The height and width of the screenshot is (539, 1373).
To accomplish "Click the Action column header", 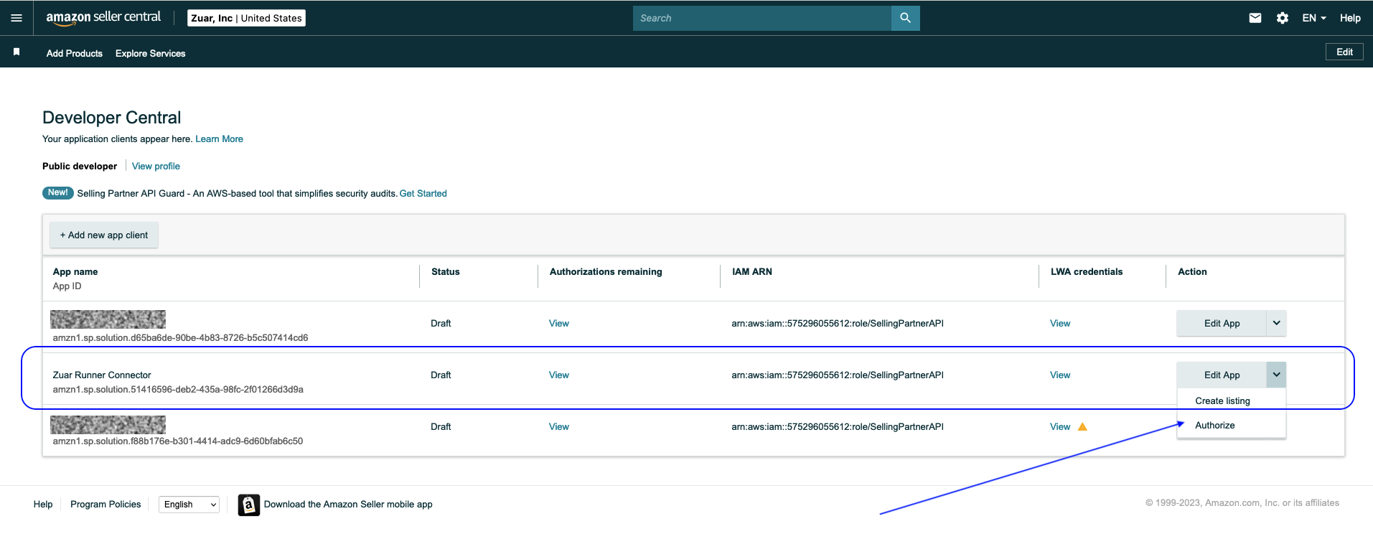I will pos(1192,271).
